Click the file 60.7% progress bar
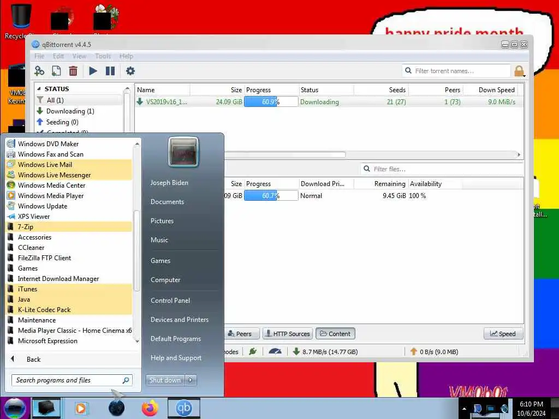The image size is (559, 419). tap(271, 196)
